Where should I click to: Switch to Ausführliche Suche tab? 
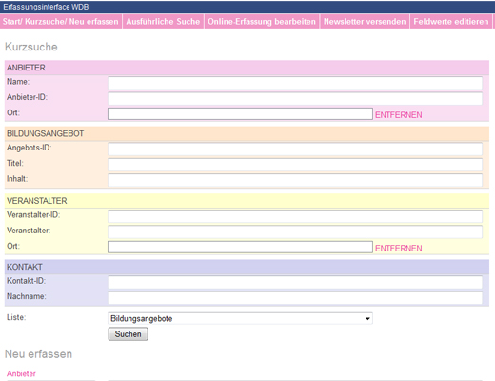click(163, 22)
